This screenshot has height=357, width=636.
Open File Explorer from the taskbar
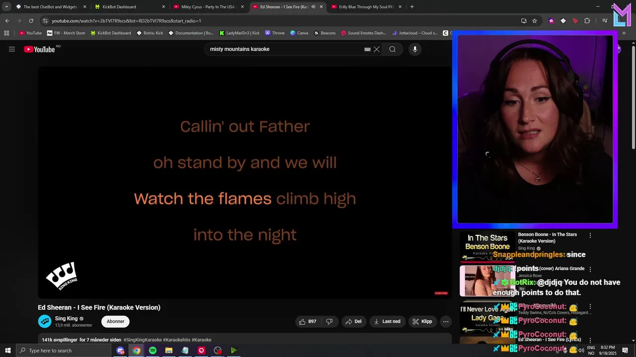(169, 351)
